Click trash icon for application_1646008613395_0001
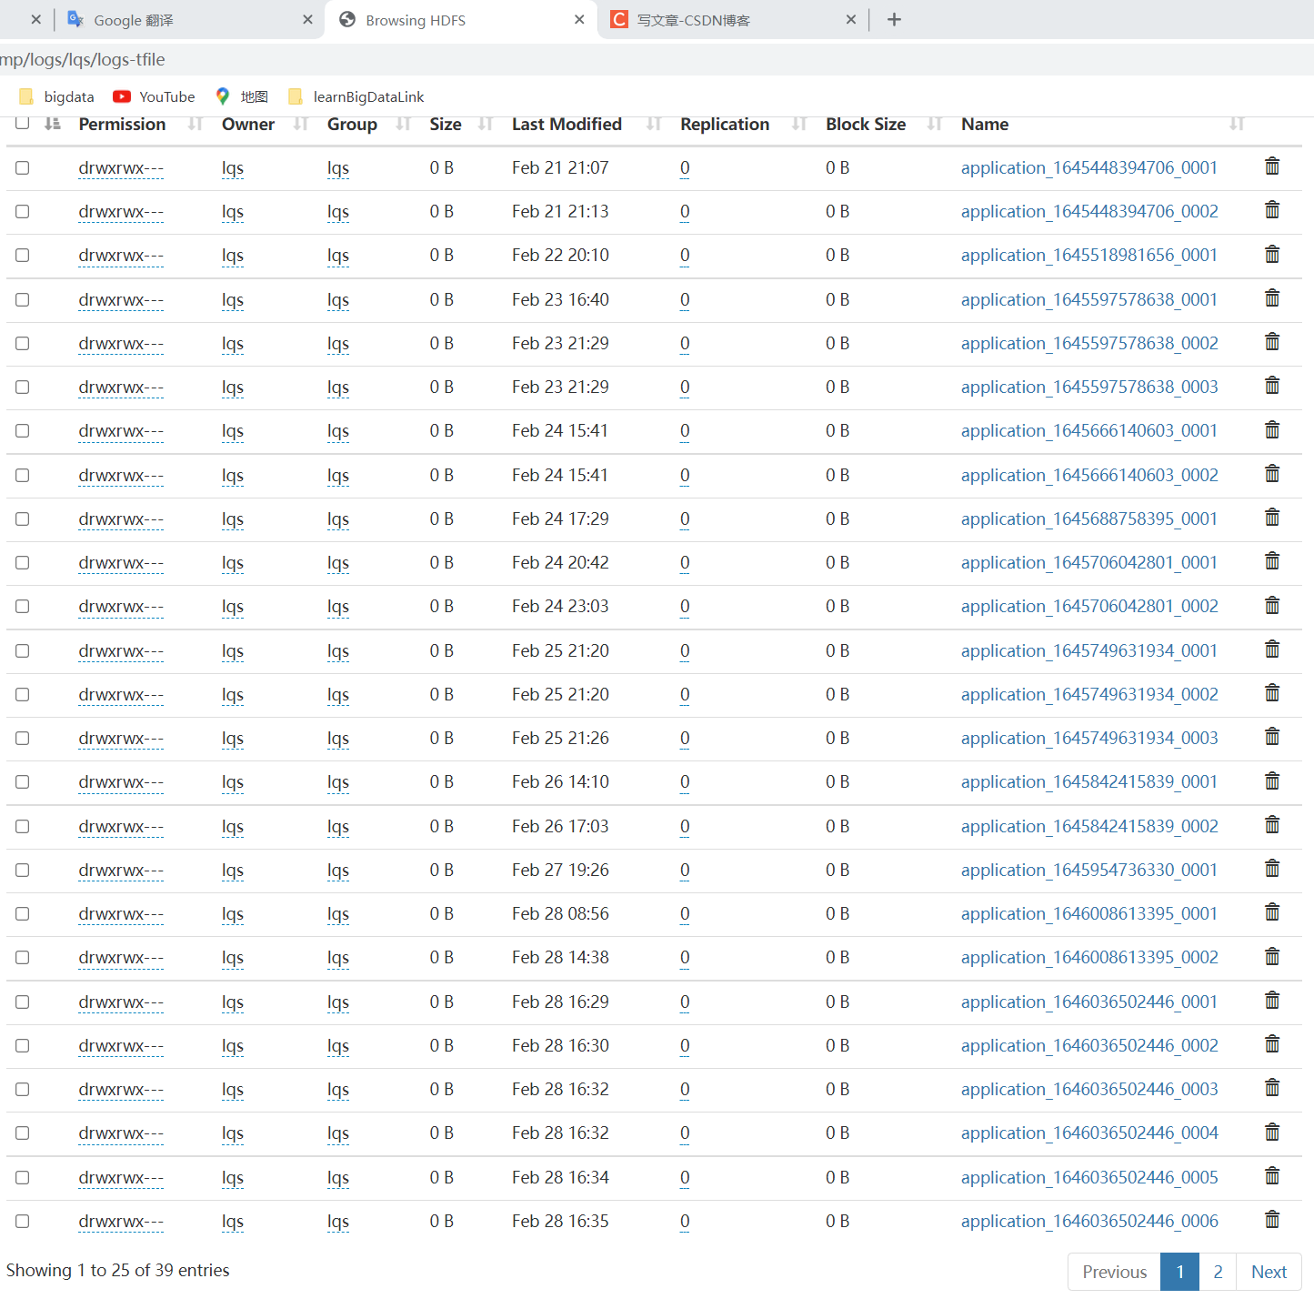Screen dimensions: 1314x1309 1272,912
